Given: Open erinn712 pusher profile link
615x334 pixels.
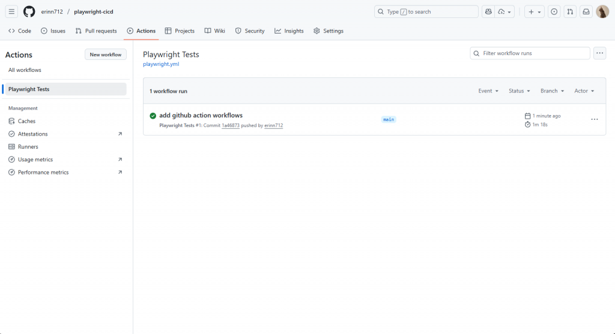Looking at the screenshot, I should pos(273,125).
